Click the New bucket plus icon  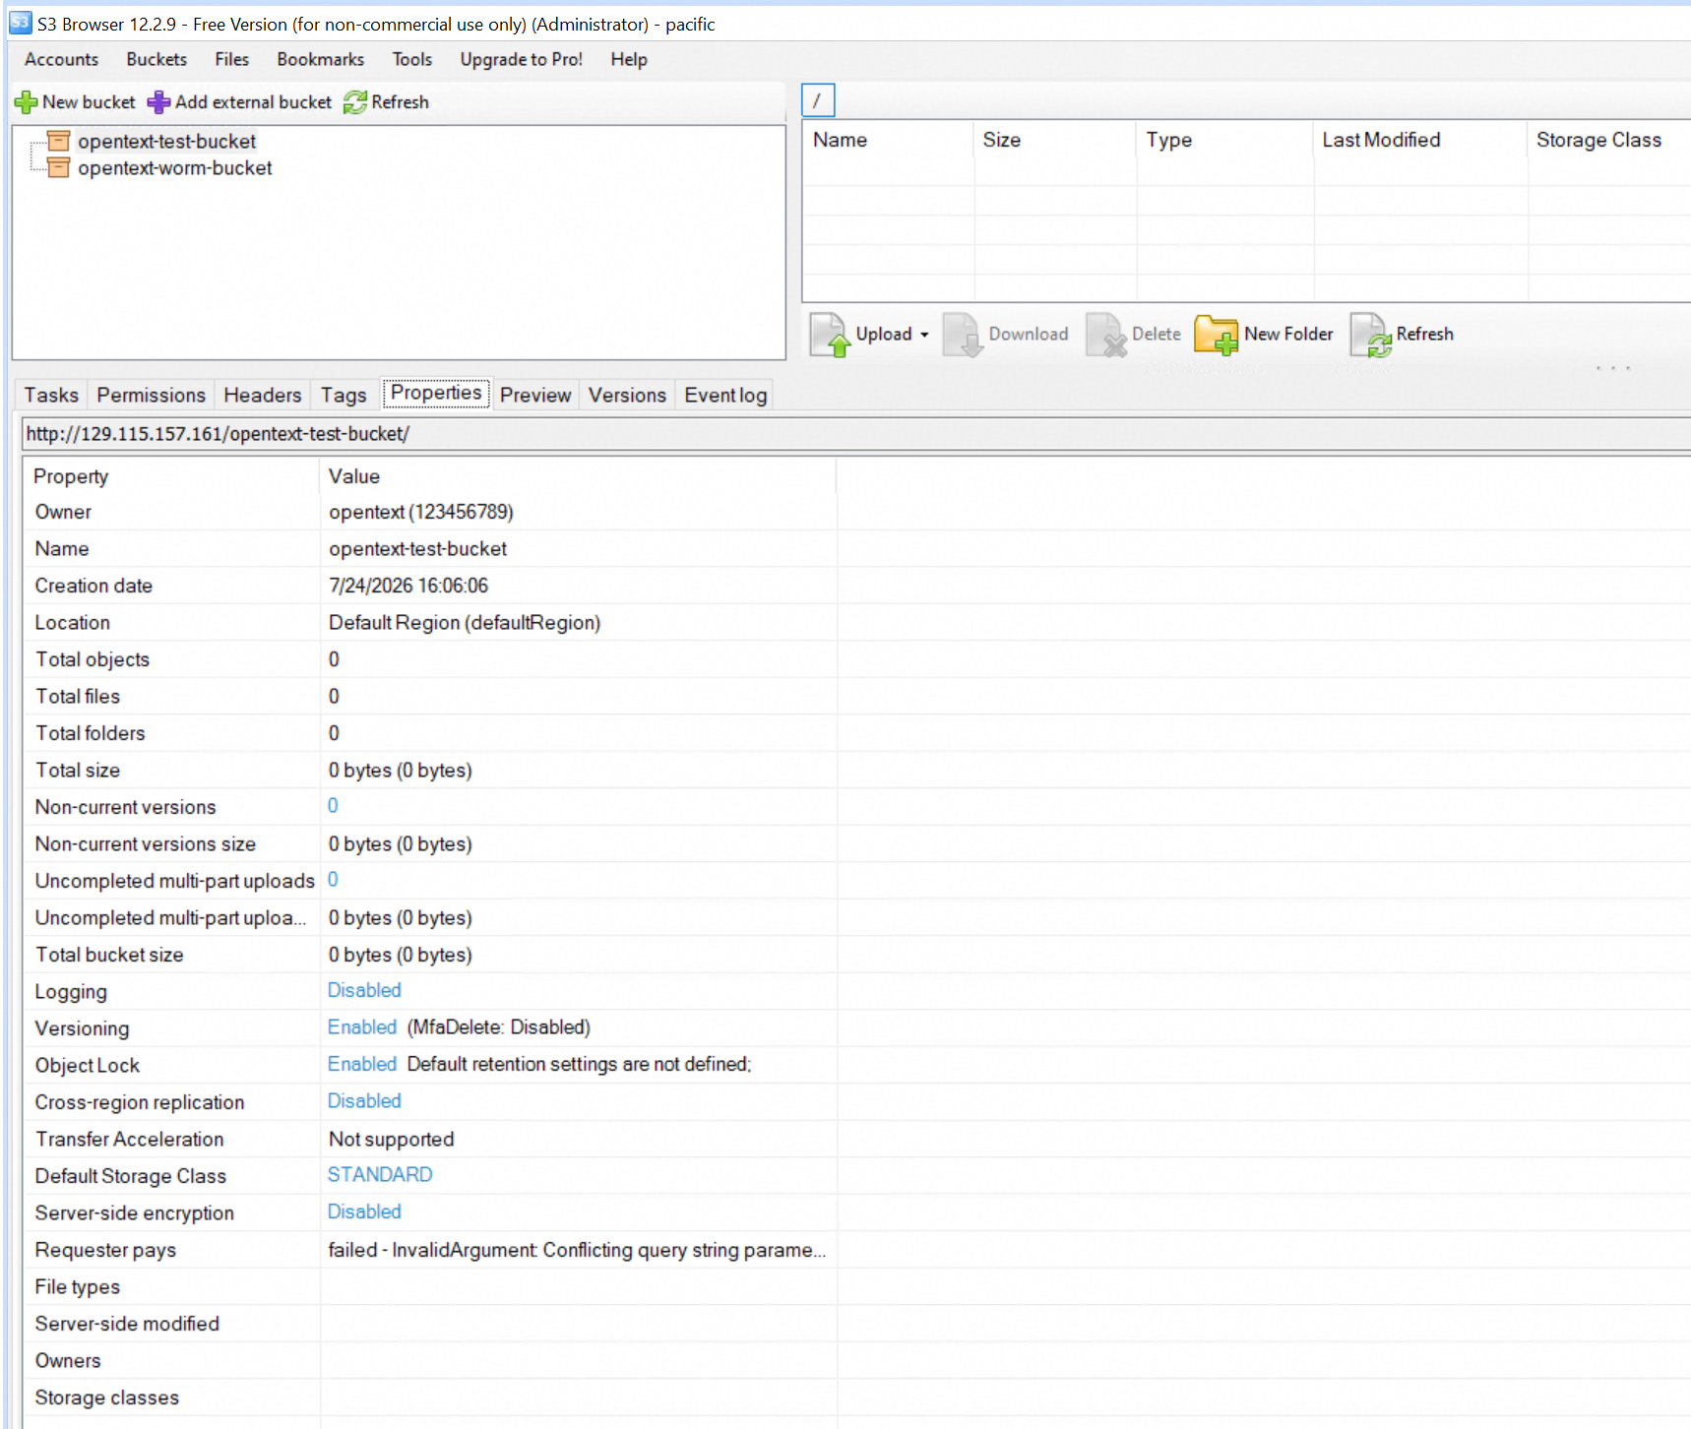(x=26, y=102)
